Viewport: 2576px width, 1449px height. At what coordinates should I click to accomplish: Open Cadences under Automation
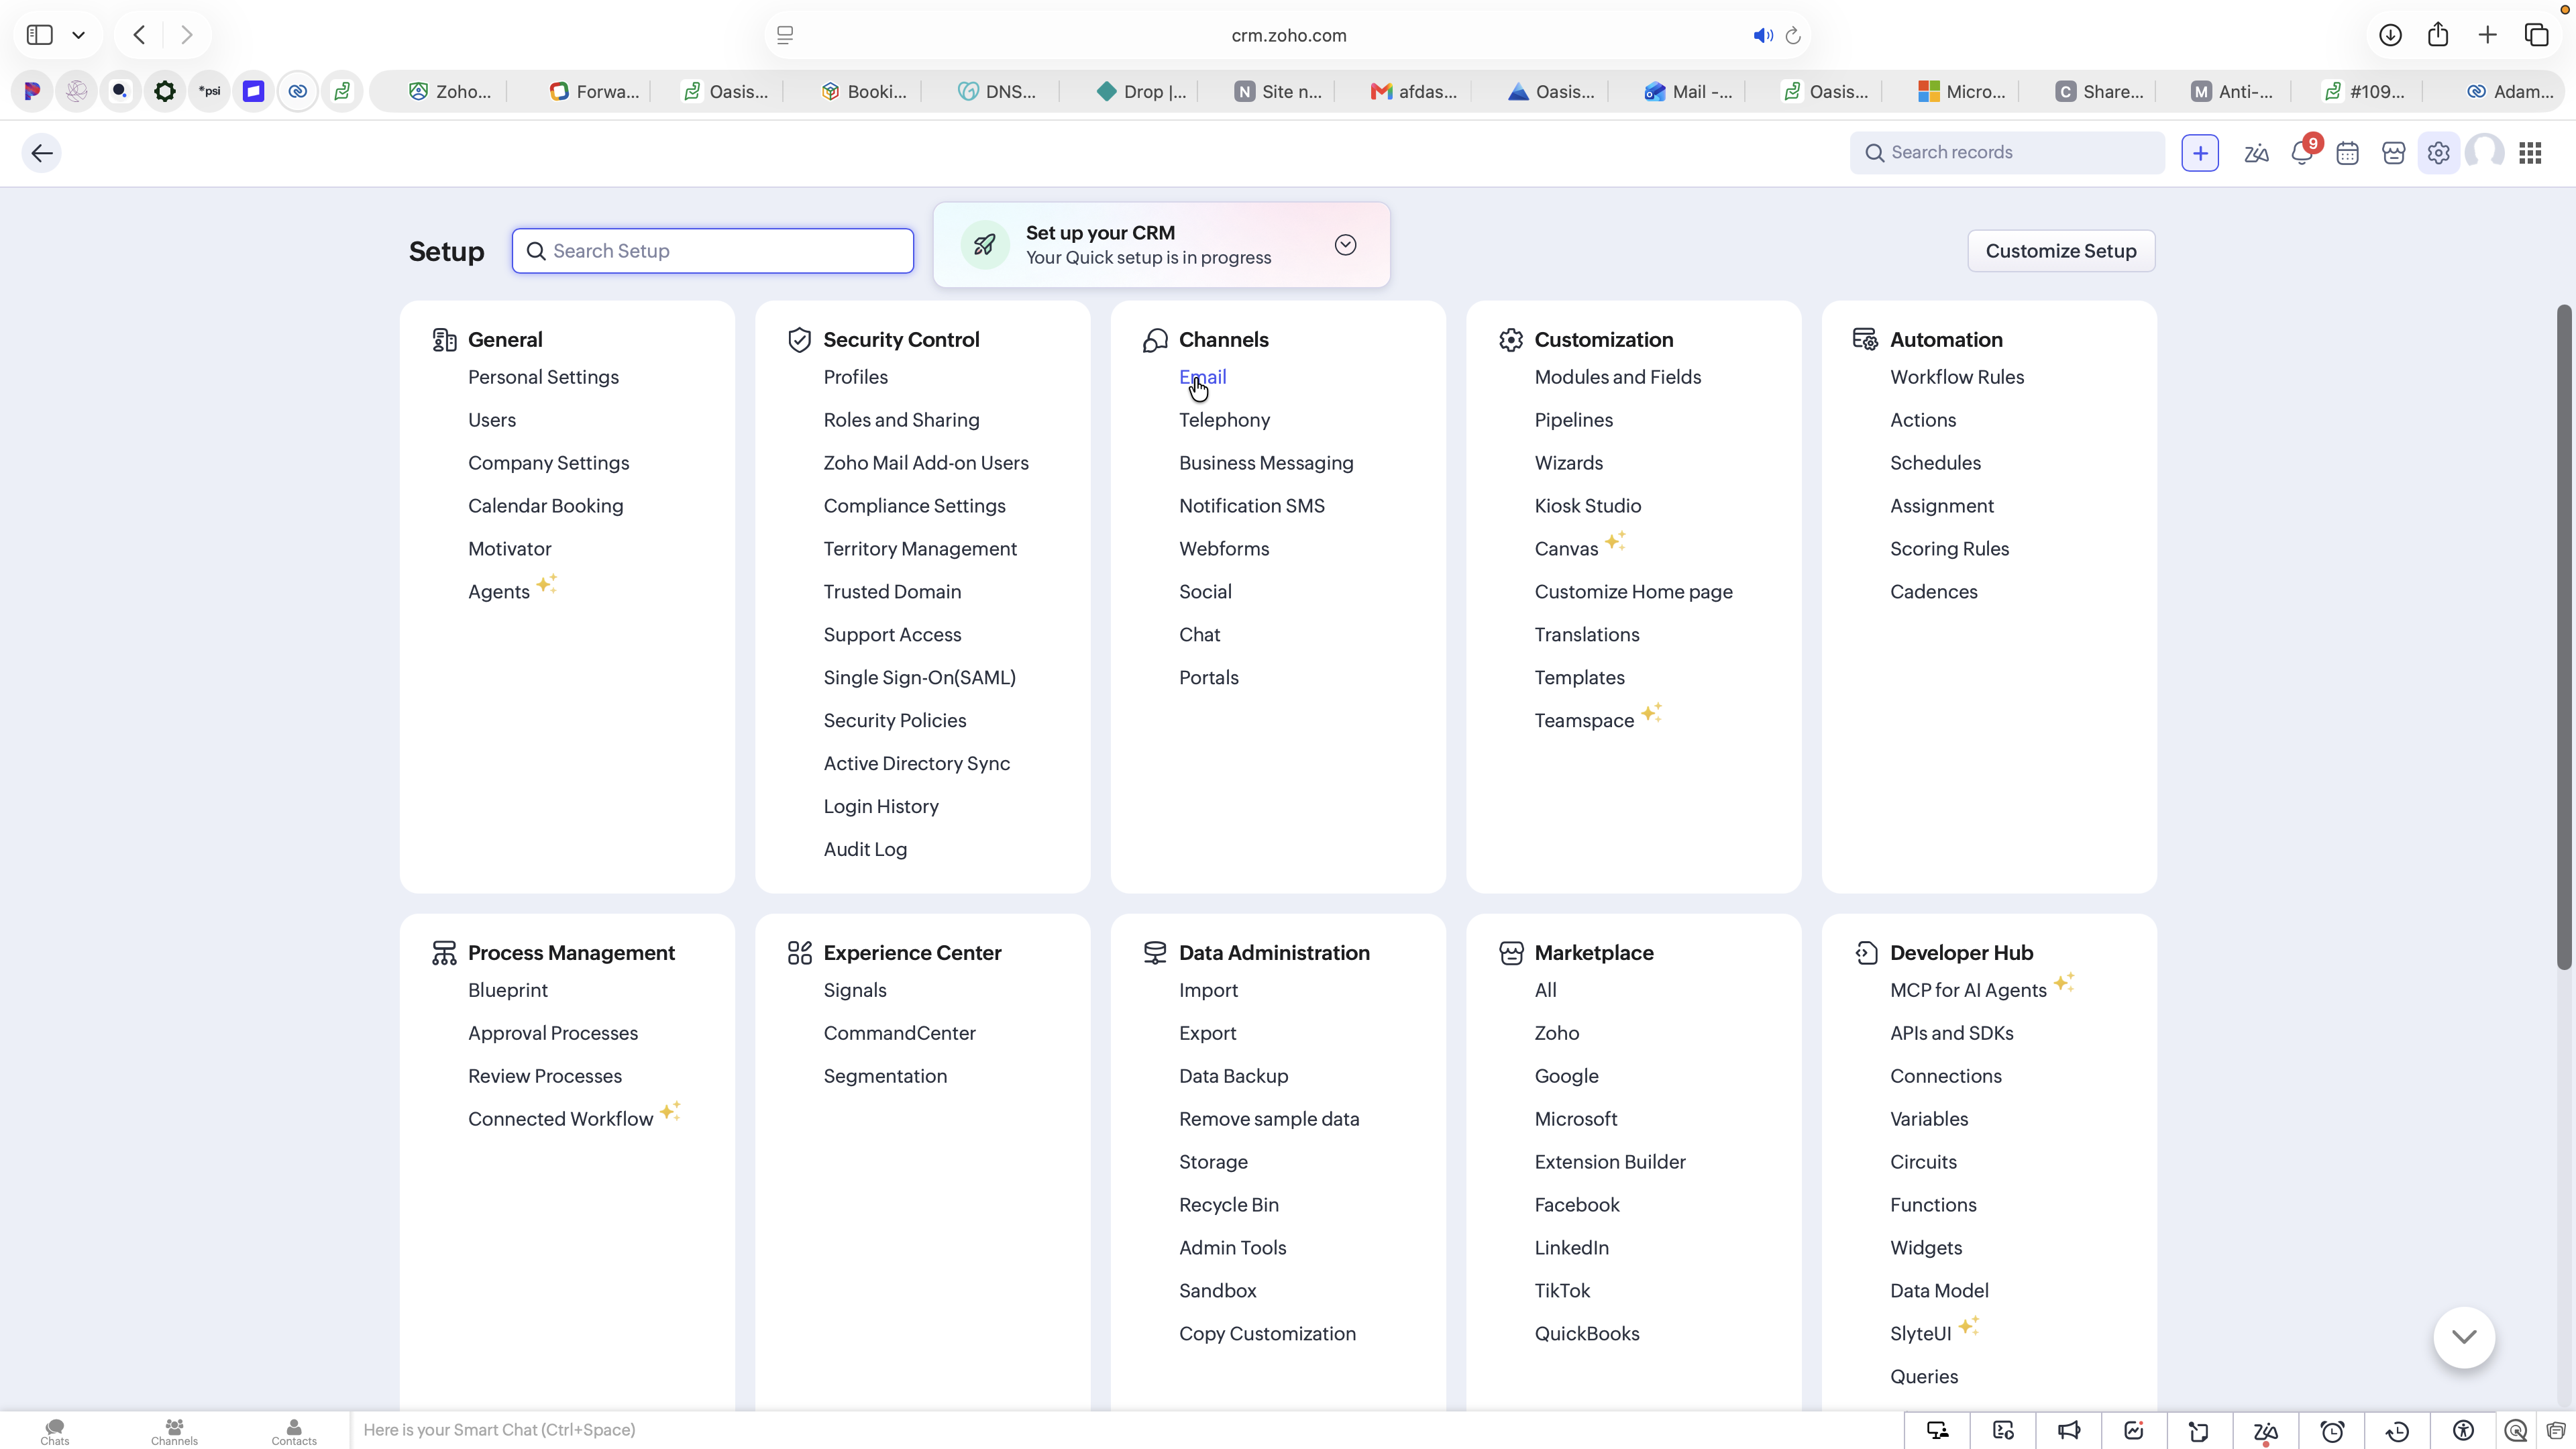point(1933,592)
